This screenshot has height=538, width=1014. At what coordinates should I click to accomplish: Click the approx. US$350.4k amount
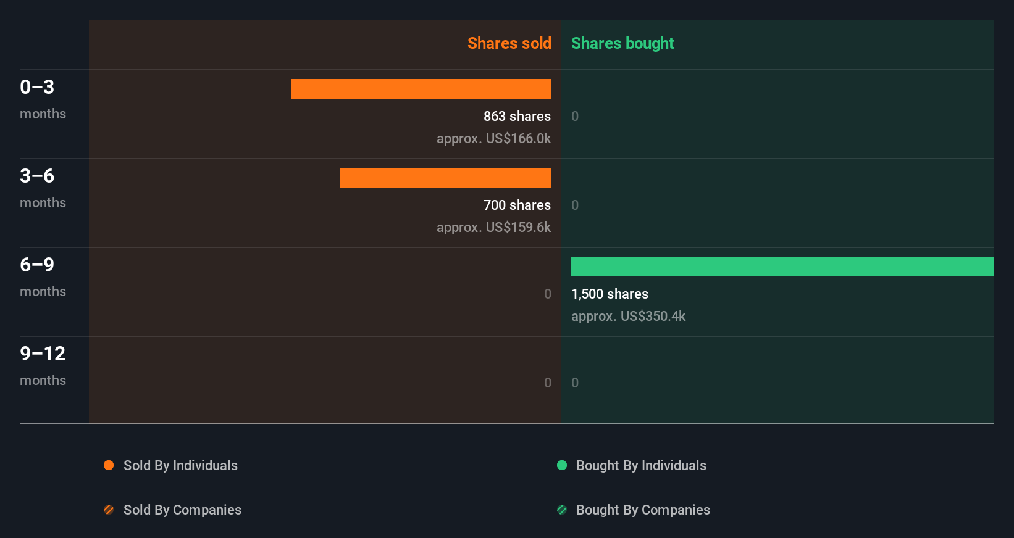[628, 317]
